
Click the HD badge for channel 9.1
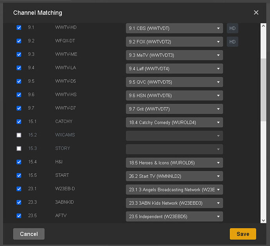tap(232, 28)
